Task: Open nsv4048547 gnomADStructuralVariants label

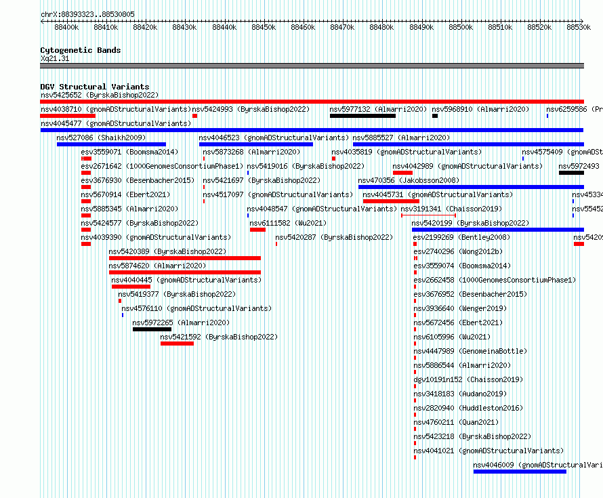Action: point(322,209)
